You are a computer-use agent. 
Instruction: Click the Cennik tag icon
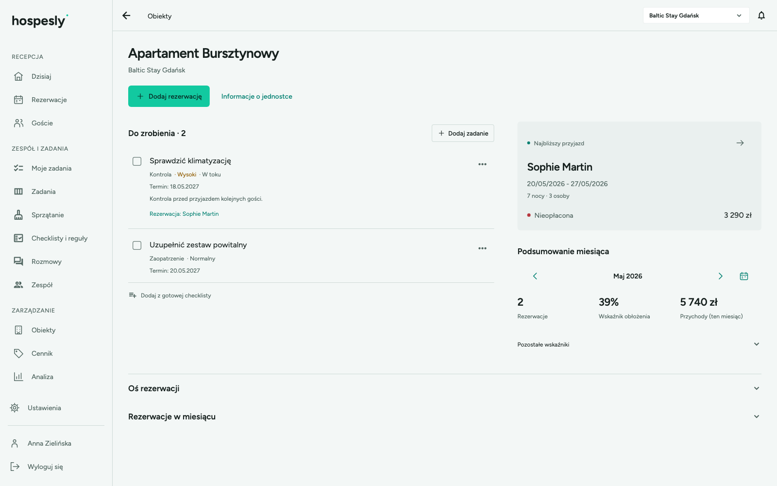coord(18,353)
